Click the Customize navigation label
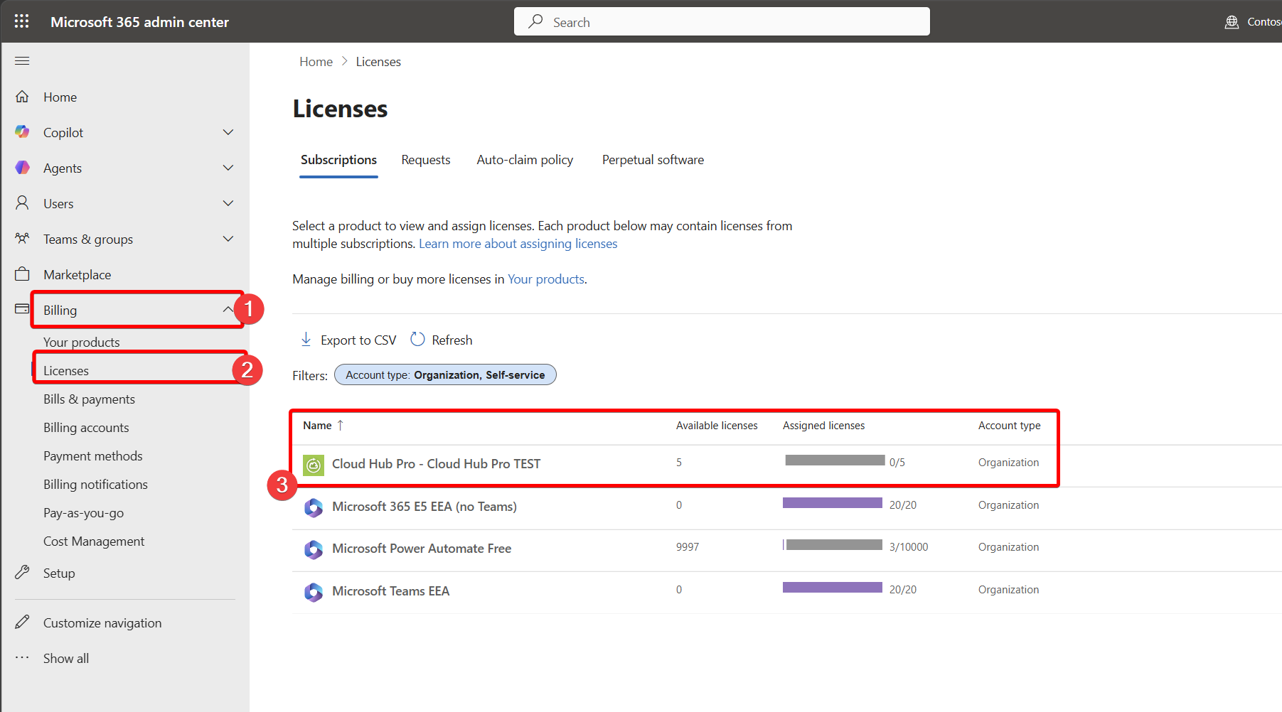Viewport: 1282px width, 712px height. pyautogui.click(x=102, y=622)
